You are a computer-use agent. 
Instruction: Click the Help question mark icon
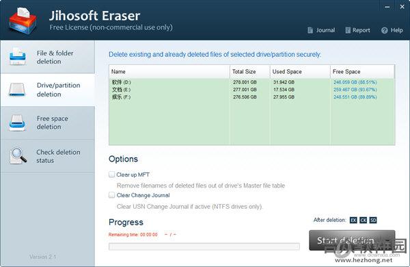384,30
